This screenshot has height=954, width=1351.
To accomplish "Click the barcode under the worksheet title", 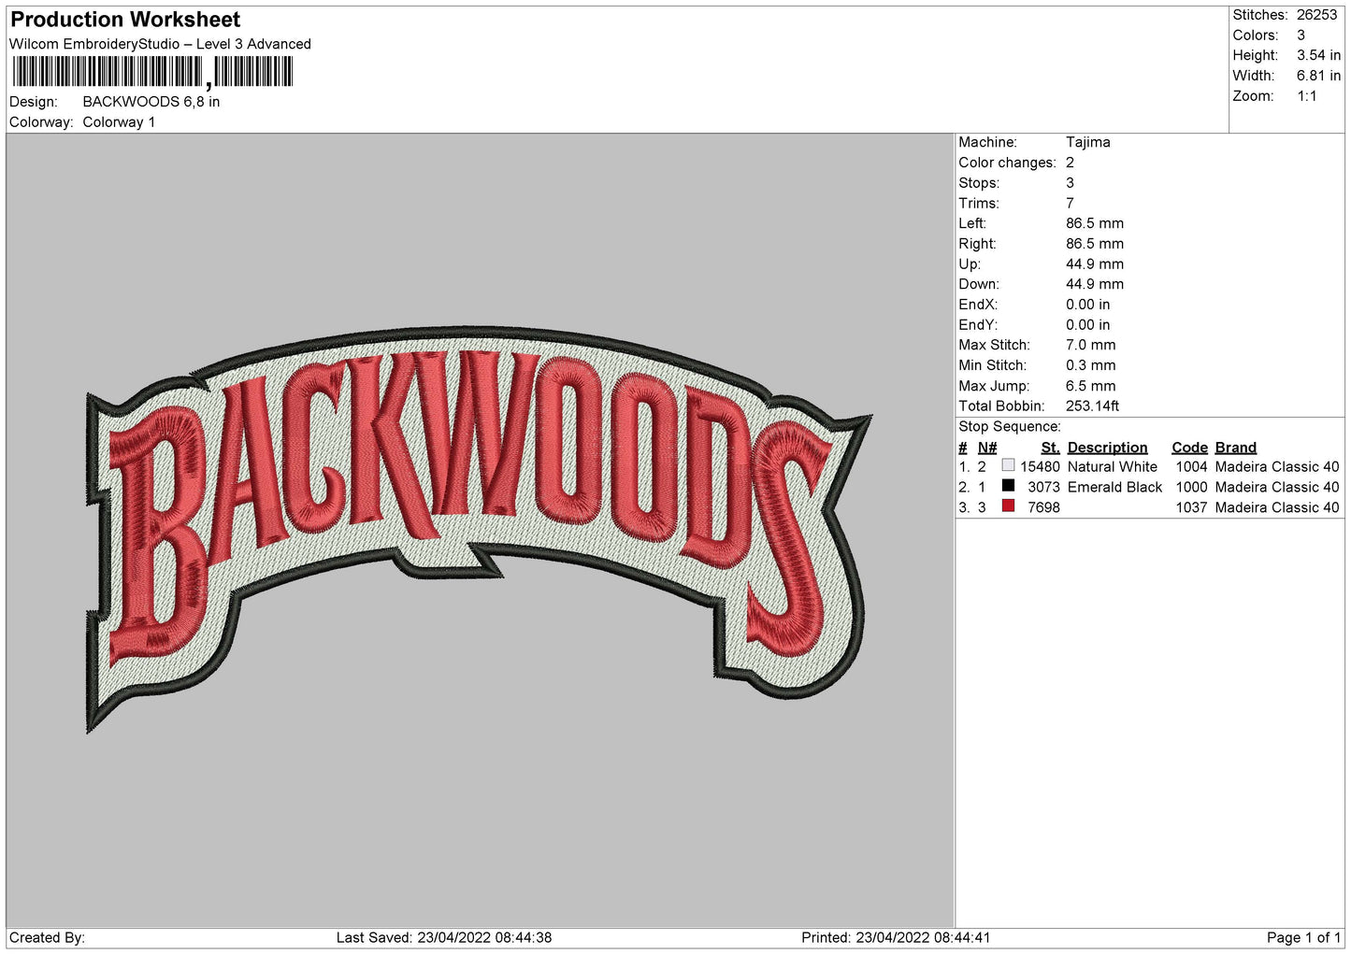I will click(153, 72).
